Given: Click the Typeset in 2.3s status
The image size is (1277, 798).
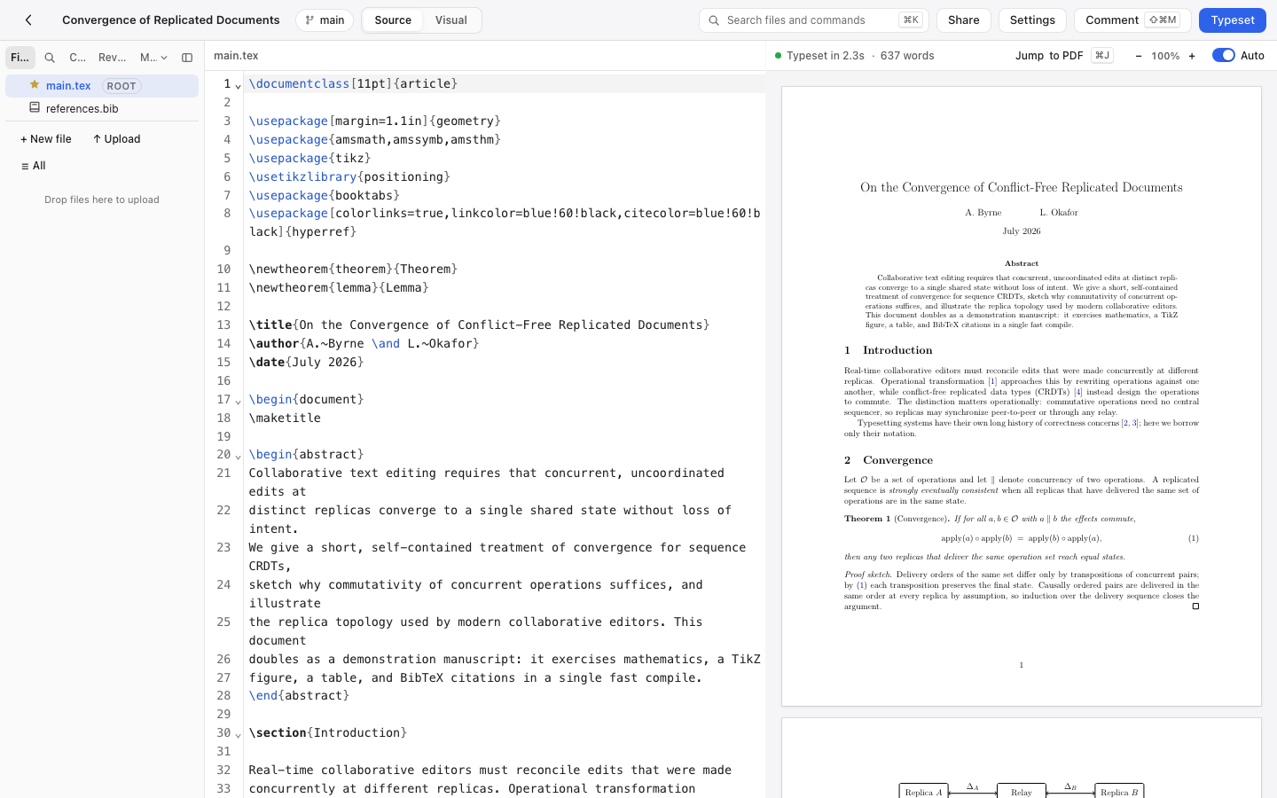Looking at the screenshot, I should pyautogui.click(x=825, y=55).
